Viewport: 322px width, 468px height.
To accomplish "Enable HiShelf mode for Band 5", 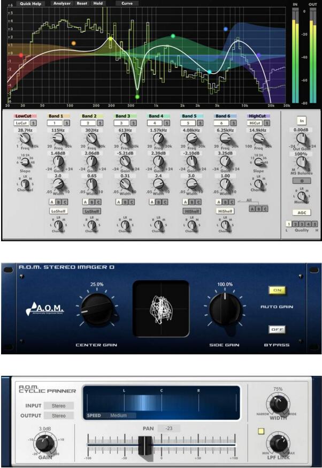I will click(192, 211).
